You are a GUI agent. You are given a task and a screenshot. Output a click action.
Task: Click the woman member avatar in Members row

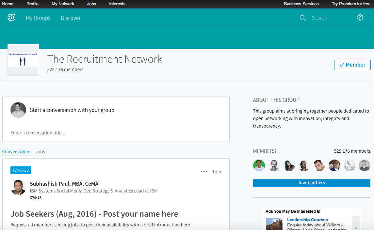pyautogui.click(x=289, y=165)
